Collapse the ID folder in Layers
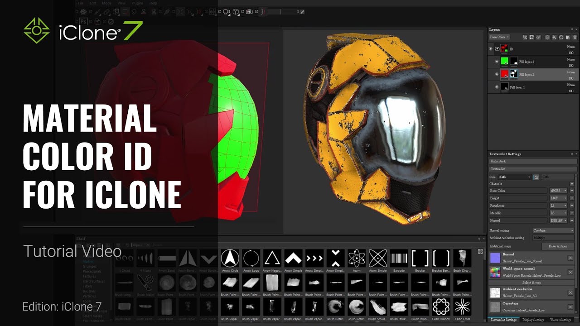The width and height of the screenshot is (580, 326). pos(497,49)
